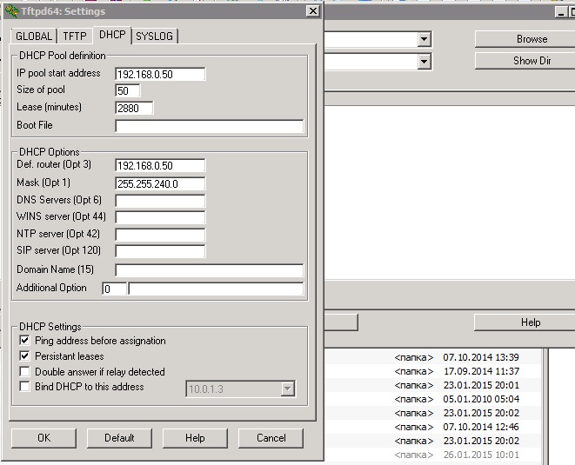Select folder row dated 17.09.2014 11:37
This screenshot has width=575, height=465.
pos(432,371)
